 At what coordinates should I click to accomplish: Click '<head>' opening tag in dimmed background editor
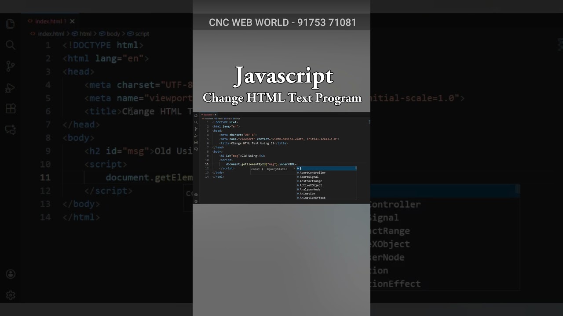(78, 72)
